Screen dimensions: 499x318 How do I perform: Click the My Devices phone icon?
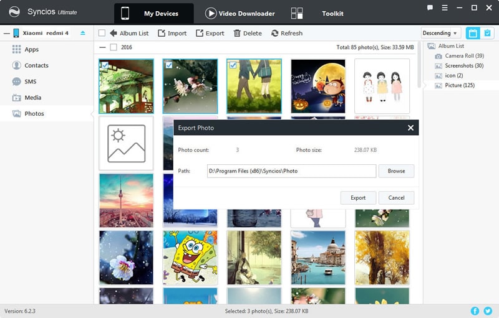point(125,13)
